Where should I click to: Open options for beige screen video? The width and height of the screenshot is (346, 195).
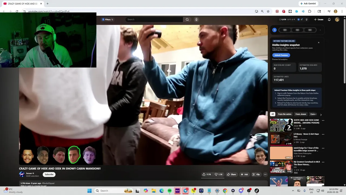coord(323,148)
